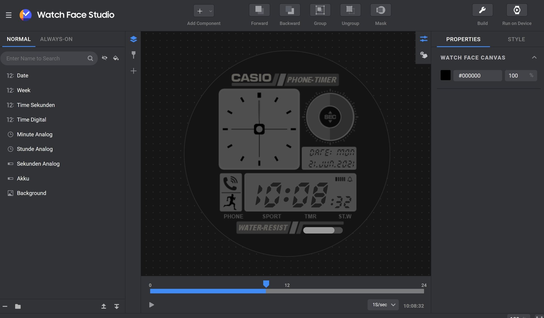Open the STYLE tab
The image size is (544, 318).
click(x=516, y=39)
